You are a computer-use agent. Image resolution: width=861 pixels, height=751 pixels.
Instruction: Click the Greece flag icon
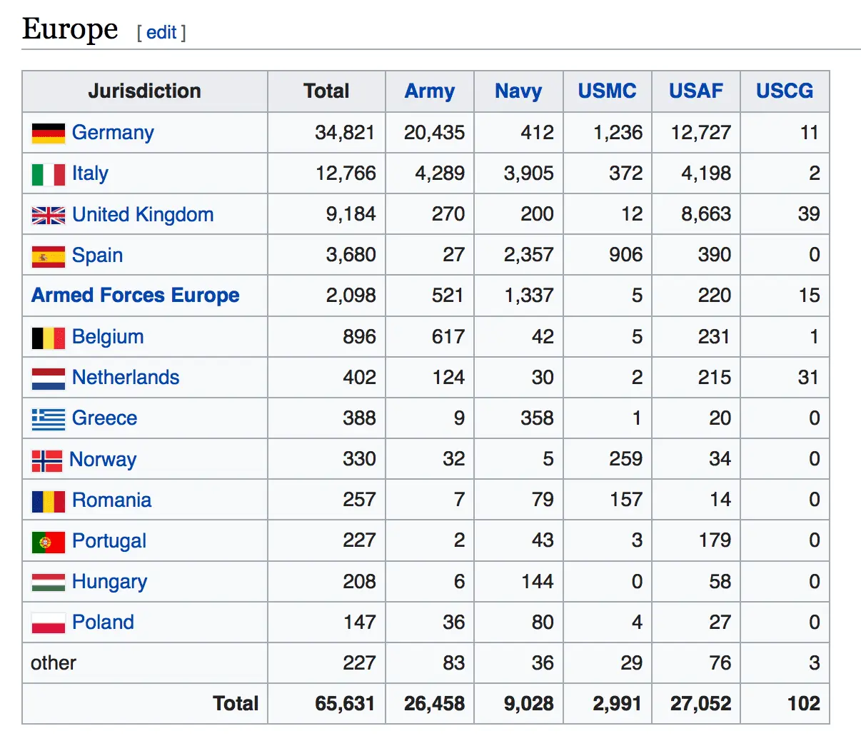48,419
